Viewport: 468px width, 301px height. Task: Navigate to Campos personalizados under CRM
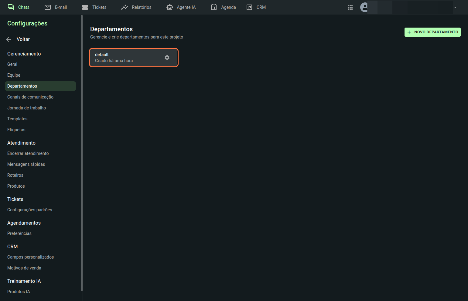pos(30,257)
